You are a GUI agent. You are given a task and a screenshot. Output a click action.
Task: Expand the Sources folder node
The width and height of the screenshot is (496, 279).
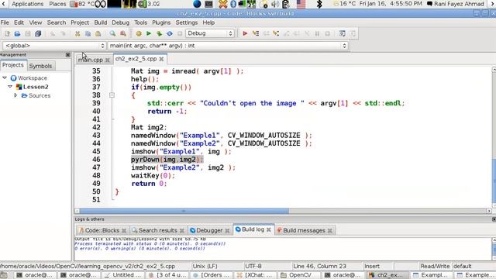15,95
